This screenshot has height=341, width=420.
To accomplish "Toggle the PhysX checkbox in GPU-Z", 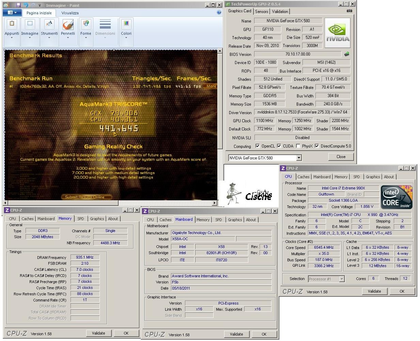I will [x=298, y=146].
